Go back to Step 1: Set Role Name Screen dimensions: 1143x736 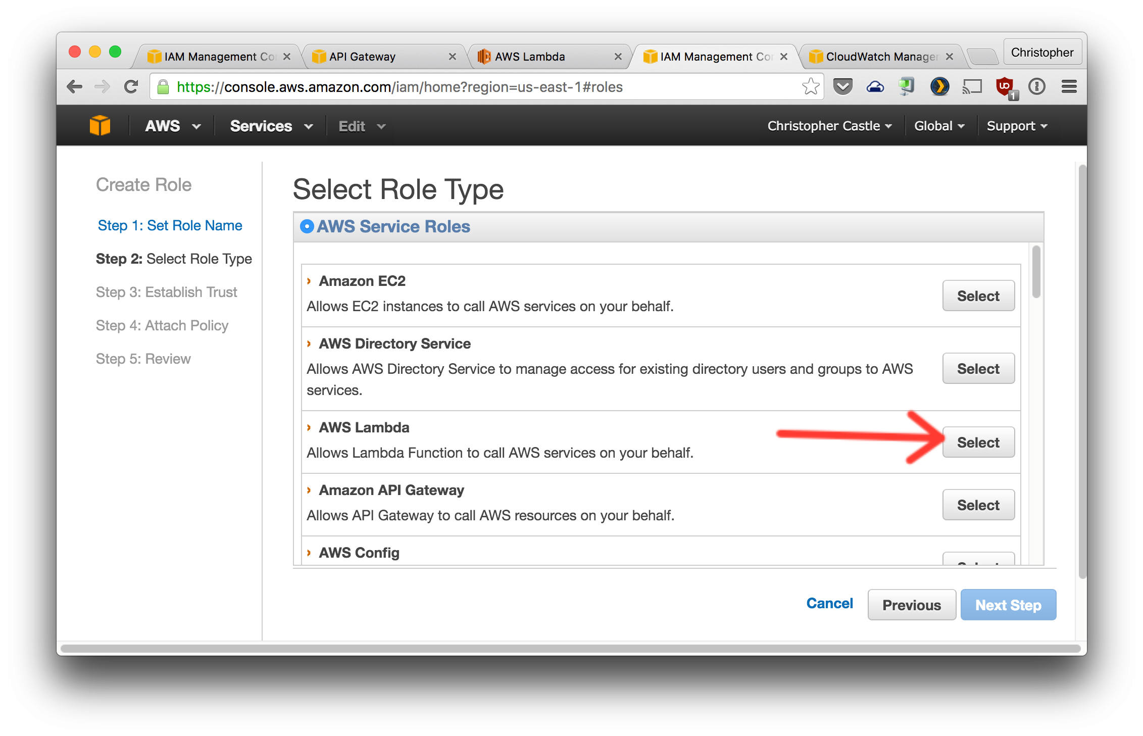tap(170, 225)
